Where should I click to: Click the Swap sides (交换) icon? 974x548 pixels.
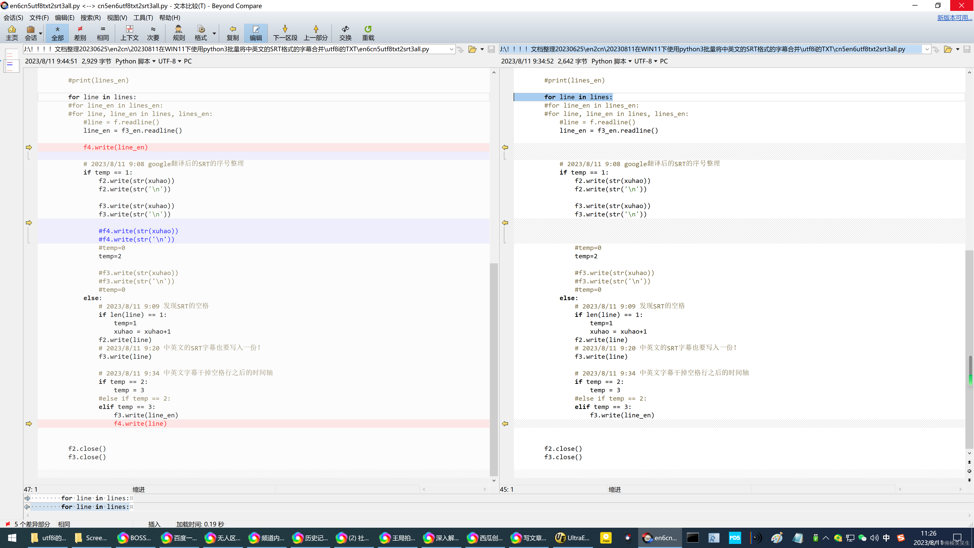[x=345, y=33]
